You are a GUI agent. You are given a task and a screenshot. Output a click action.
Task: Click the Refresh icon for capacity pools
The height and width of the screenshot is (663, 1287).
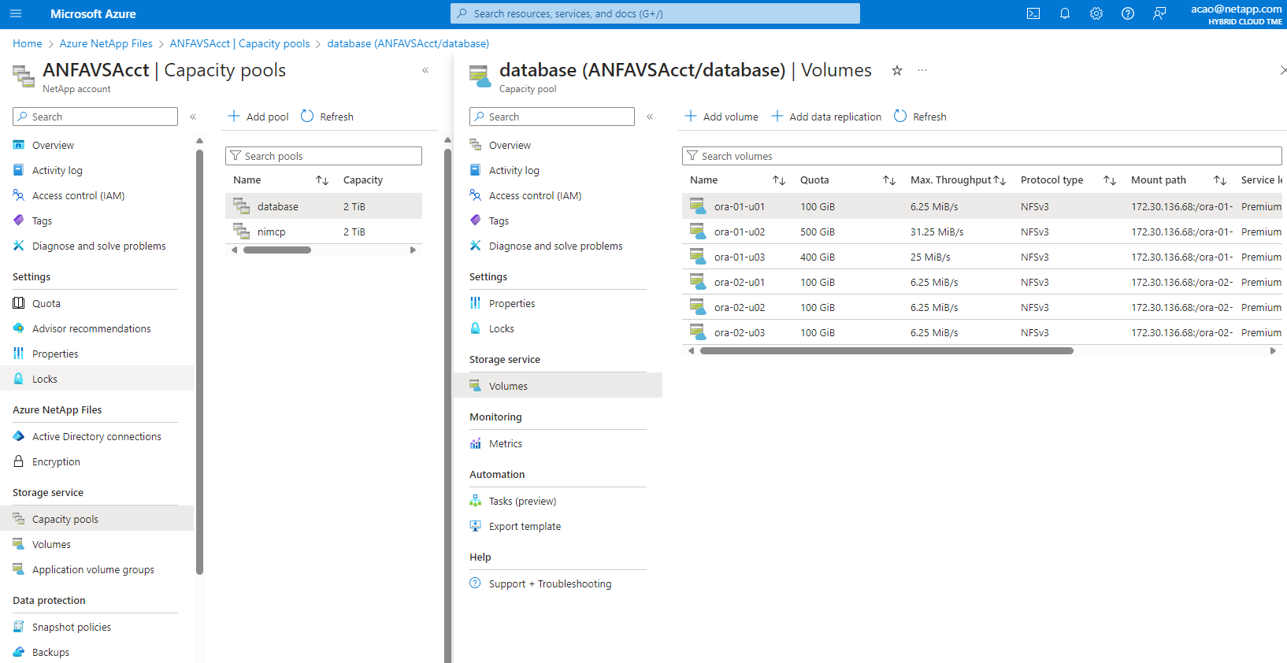click(307, 117)
